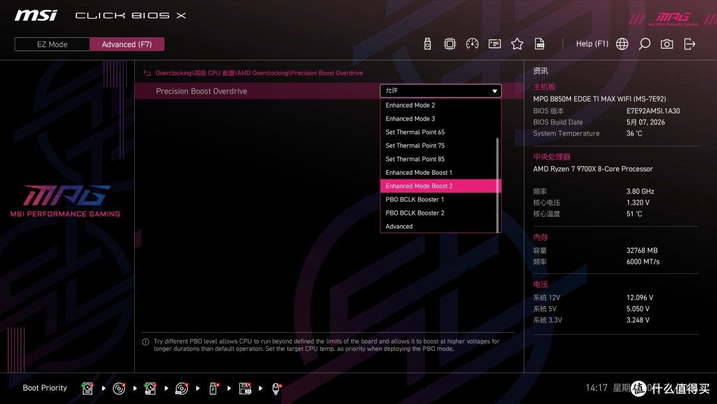Choose PBO BCLK Booster 1
The width and height of the screenshot is (717, 404).
pos(441,199)
